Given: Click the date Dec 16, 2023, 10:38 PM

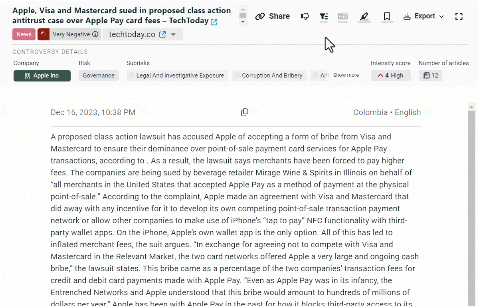Looking at the screenshot, I should (93, 113).
